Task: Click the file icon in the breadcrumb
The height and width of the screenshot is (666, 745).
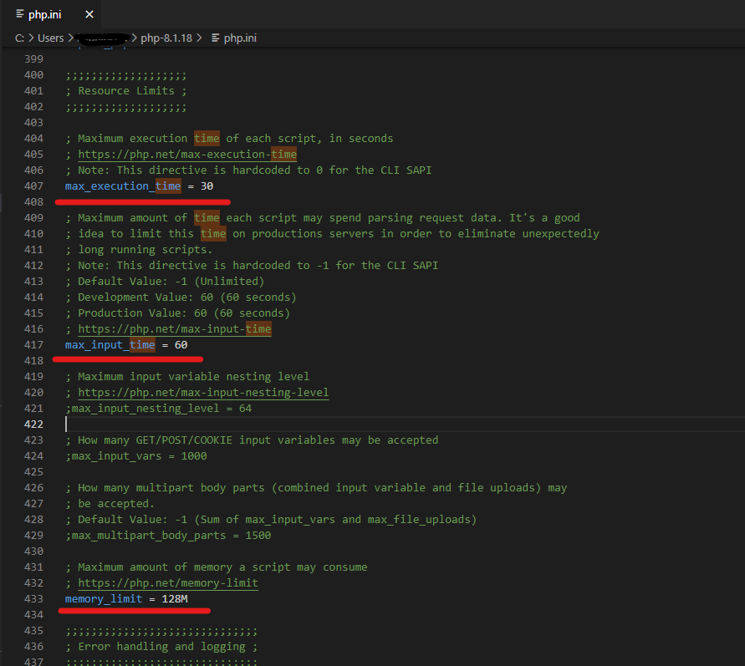Action: pyautogui.click(x=215, y=38)
